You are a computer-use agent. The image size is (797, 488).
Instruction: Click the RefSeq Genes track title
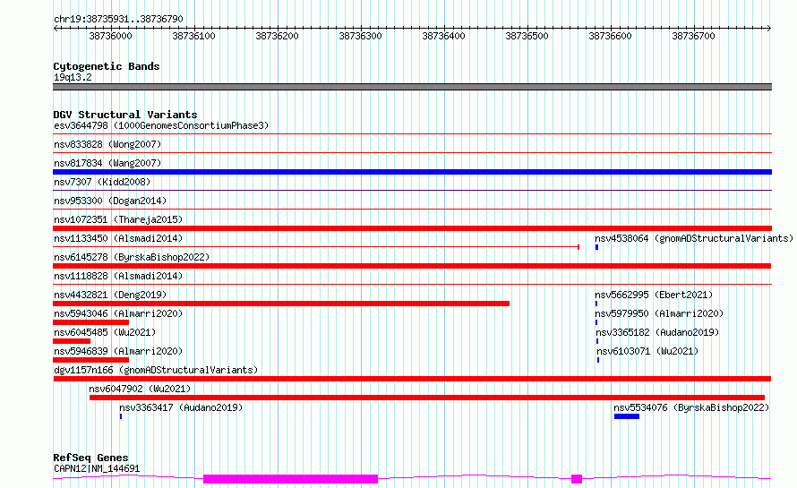pos(90,458)
